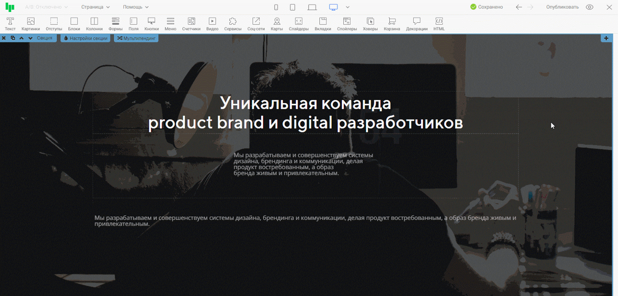Image resolution: width=618 pixels, height=296 pixels.
Task: Select the Слайдеры tool
Action: coord(299,24)
